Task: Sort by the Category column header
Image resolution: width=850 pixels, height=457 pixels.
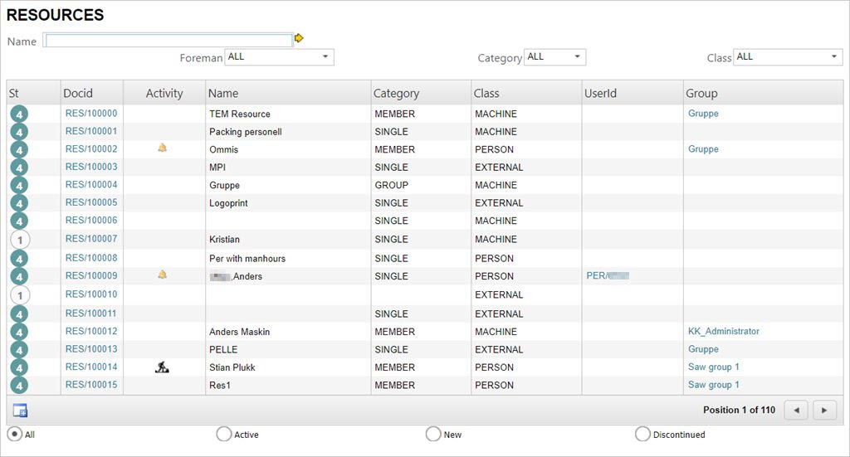Action: 396,93
